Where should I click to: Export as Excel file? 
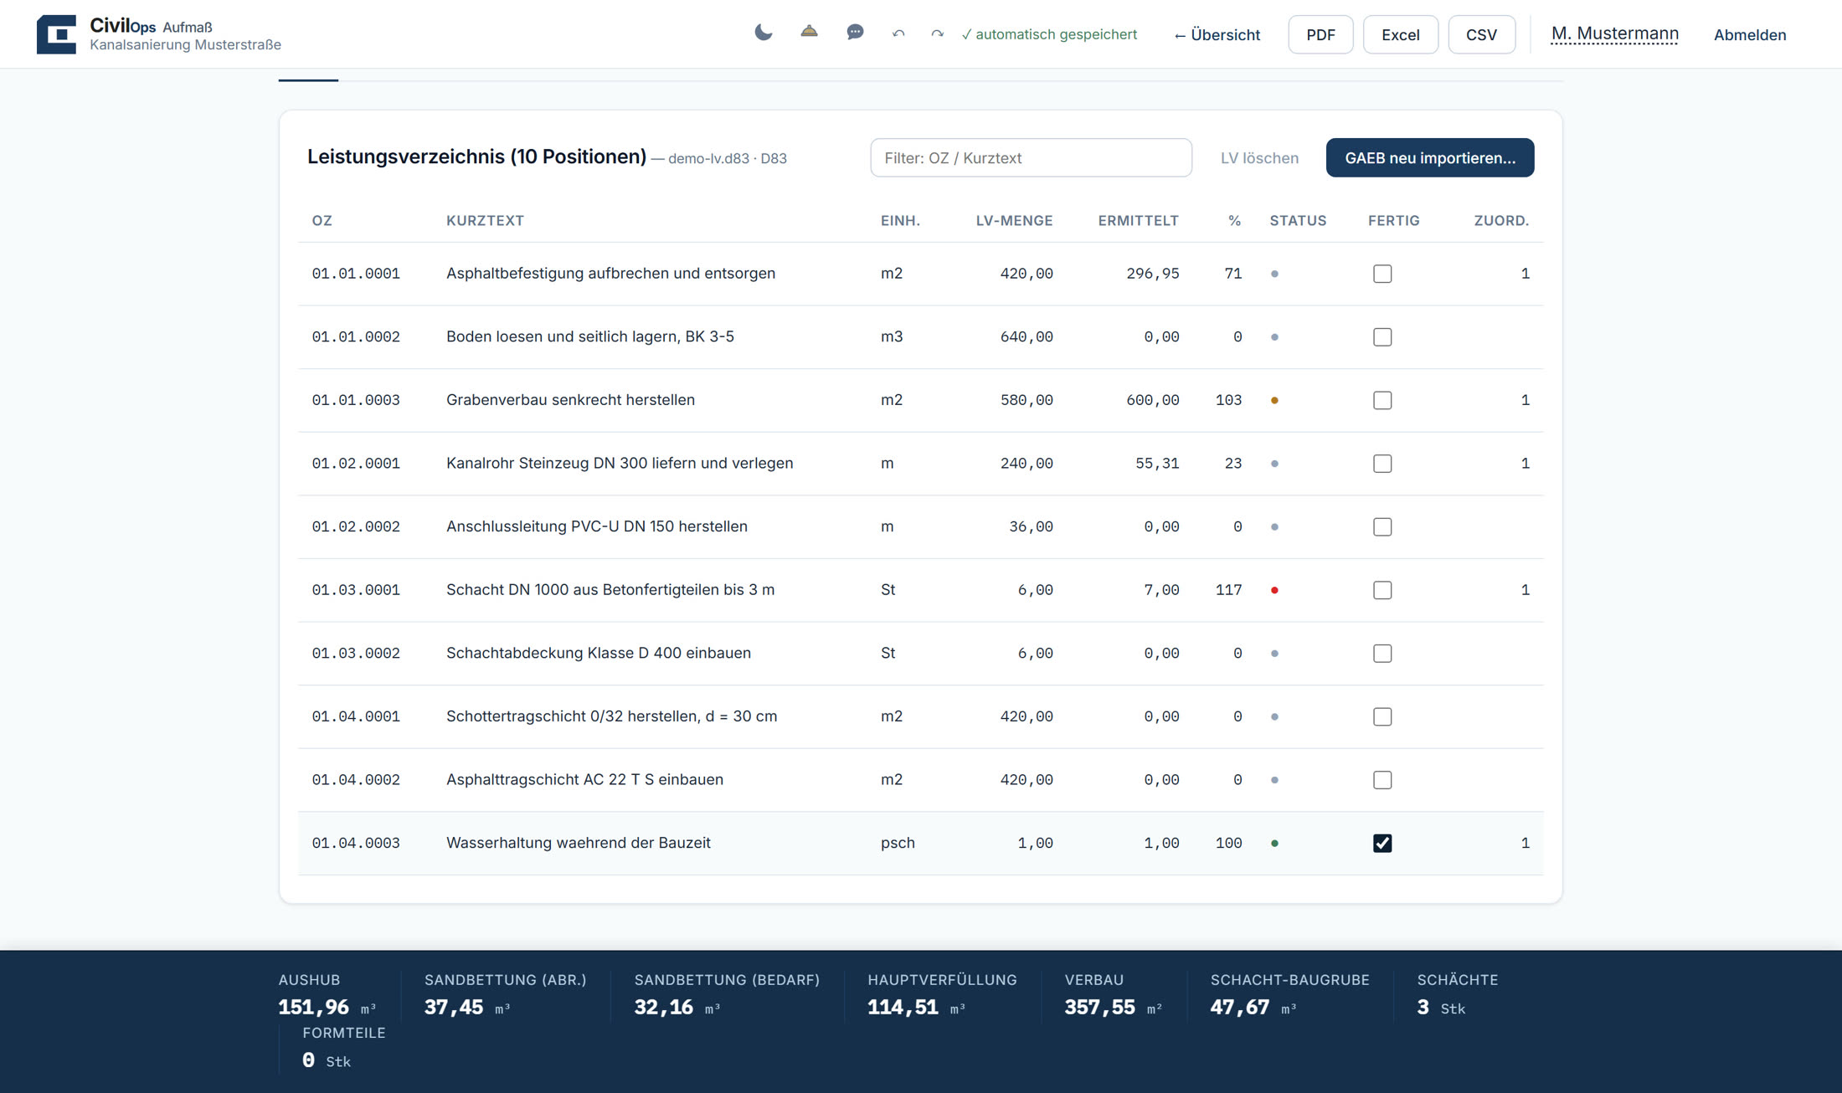1400,34
